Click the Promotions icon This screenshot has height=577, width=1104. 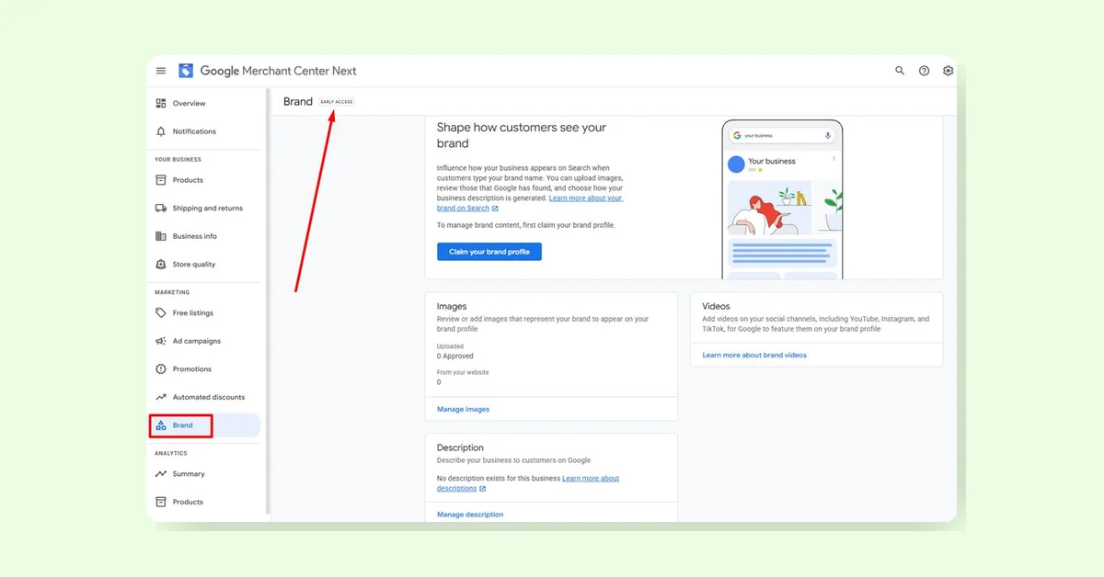tap(161, 369)
